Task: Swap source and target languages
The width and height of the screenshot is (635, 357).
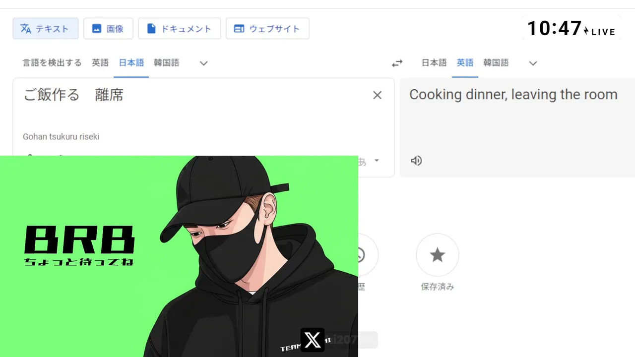Action: coord(397,63)
